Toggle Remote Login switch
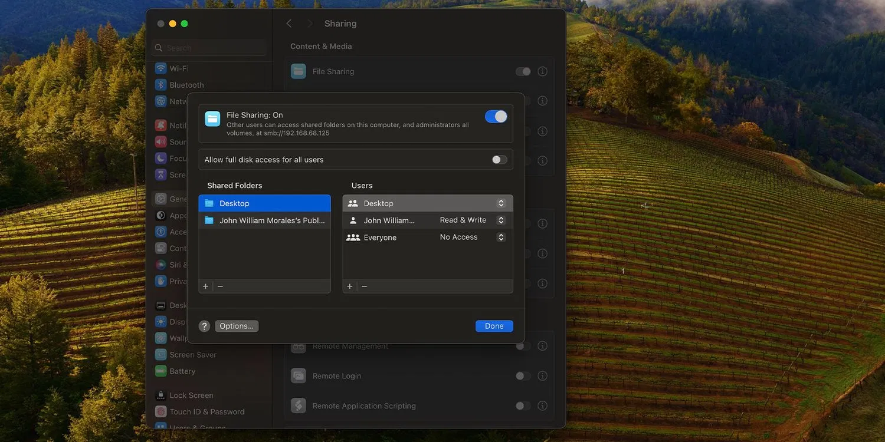885x442 pixels. [x=522, y=375]
